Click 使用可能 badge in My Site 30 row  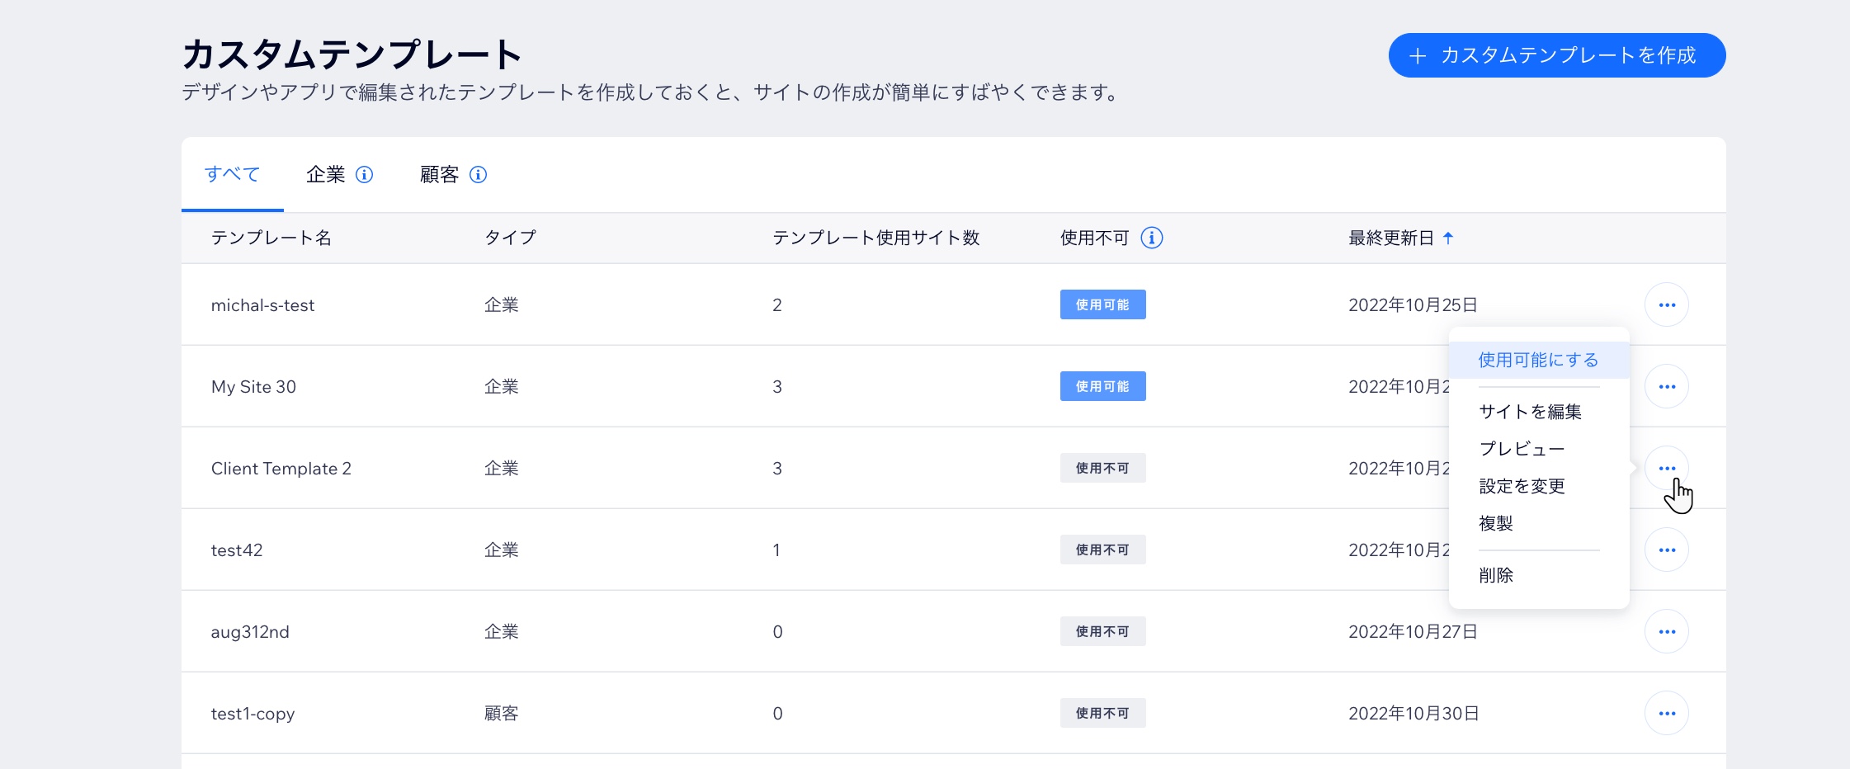(x=1102, y=387)
